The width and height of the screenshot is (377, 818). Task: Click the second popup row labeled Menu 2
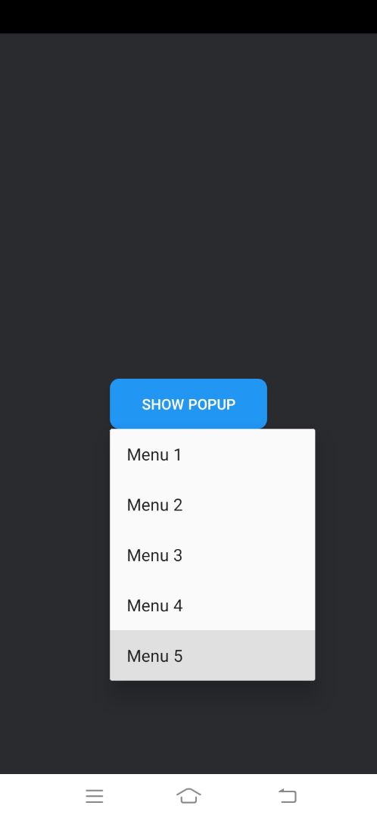(212, 504)
